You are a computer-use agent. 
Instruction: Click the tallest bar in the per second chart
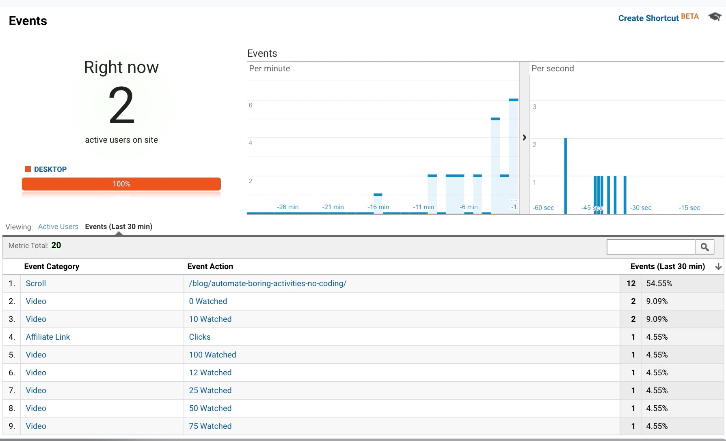[566, 176]
